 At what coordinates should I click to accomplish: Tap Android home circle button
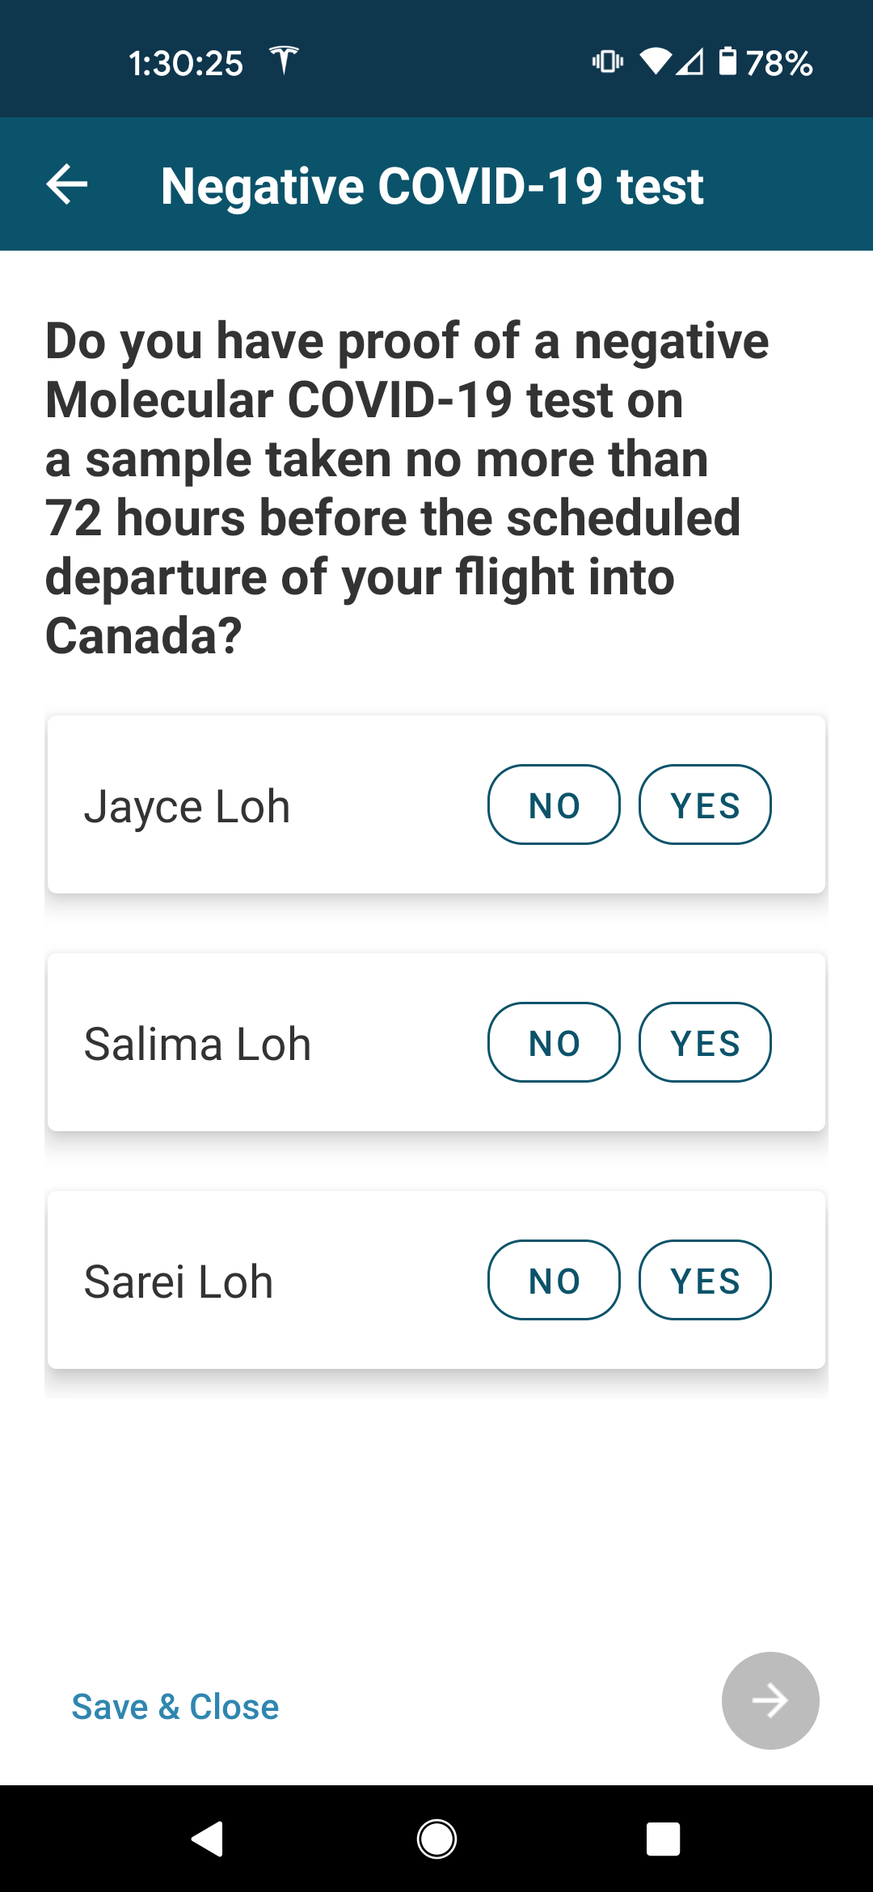coord(436,1839)
